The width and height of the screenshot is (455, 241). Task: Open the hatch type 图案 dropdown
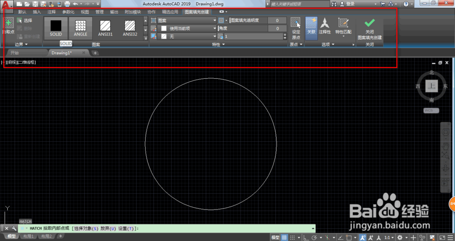tap(187, 21)
